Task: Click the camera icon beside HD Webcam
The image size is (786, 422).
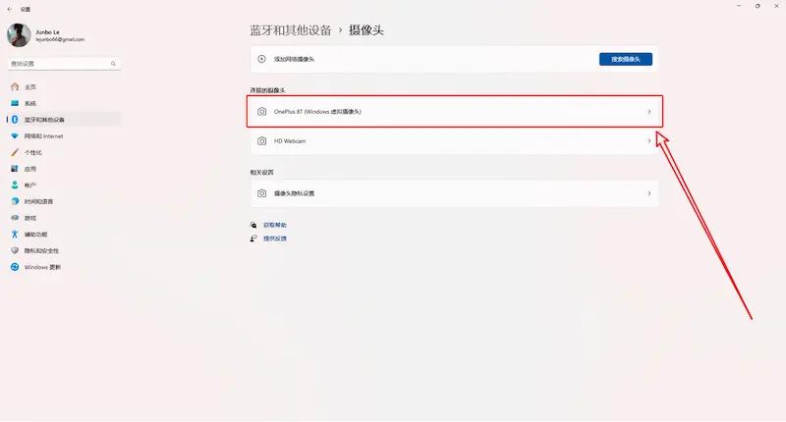Action: pos(262,141)
